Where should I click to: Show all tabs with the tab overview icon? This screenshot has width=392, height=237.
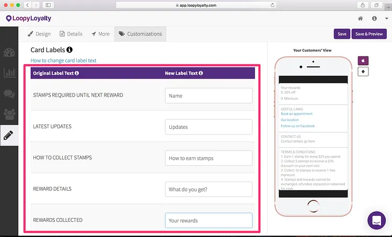coord(376,5)
